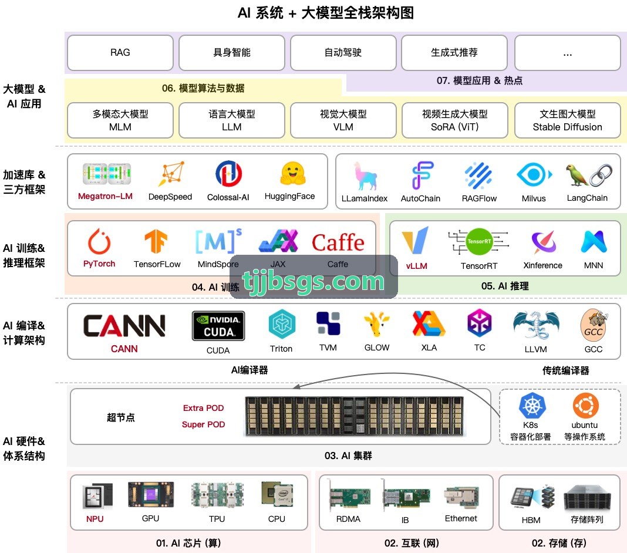Click the HBM memory image
Viewport: 627px width, 553px height.
pos(534,497)
